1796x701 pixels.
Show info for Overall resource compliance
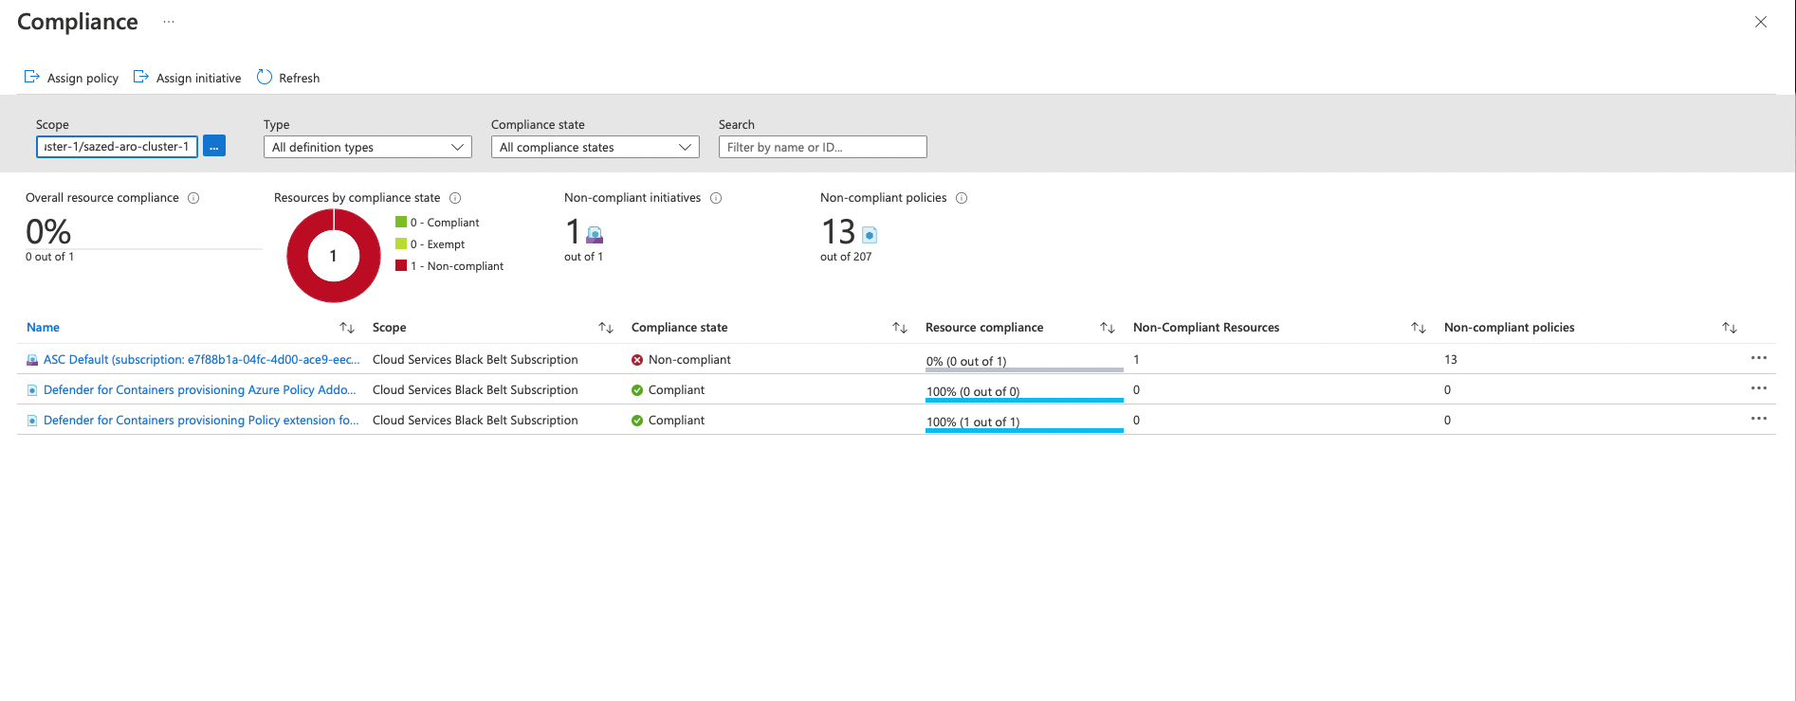193,198
